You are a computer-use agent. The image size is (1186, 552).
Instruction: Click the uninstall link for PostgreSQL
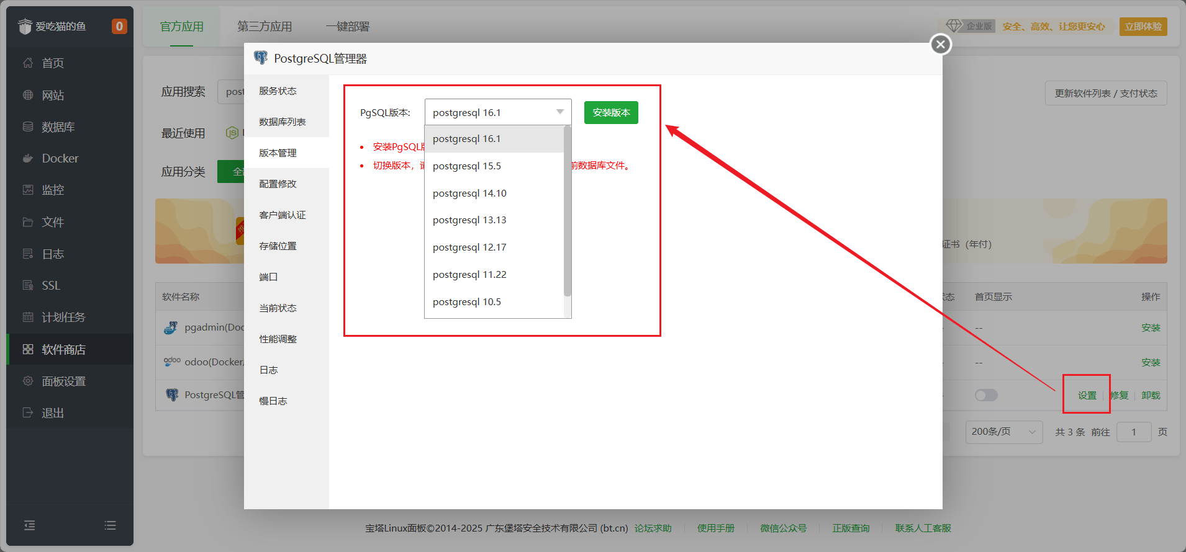coord(1151,395)
